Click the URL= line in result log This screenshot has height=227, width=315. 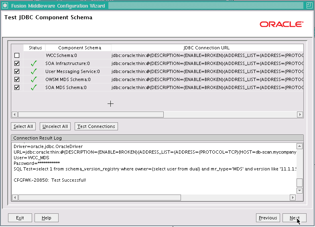coord(155,152)
